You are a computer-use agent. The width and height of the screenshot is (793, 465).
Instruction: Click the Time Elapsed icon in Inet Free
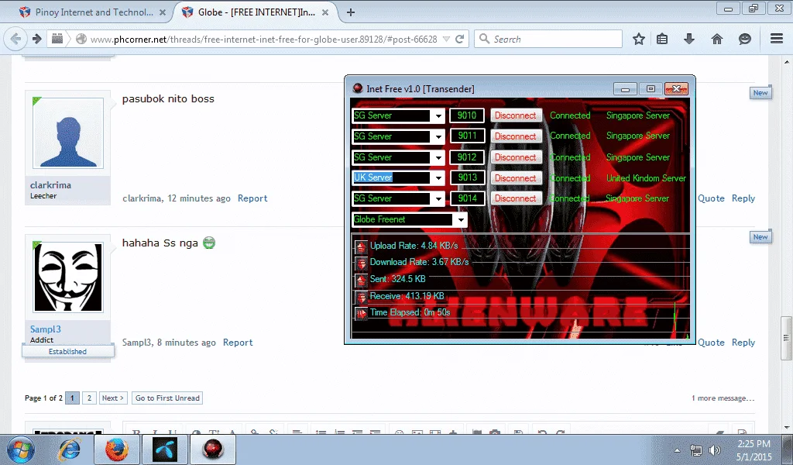[x=361, y=314]
